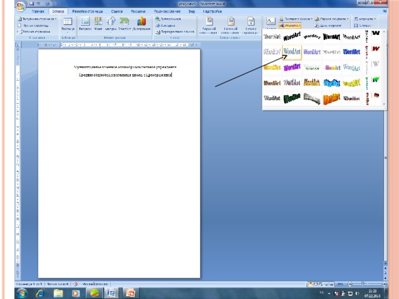Image resolution: width=399 pixels, height=299 pixels.
Task: Open the Надстройки ribbon tab
Action: click(x=213, y=11)
